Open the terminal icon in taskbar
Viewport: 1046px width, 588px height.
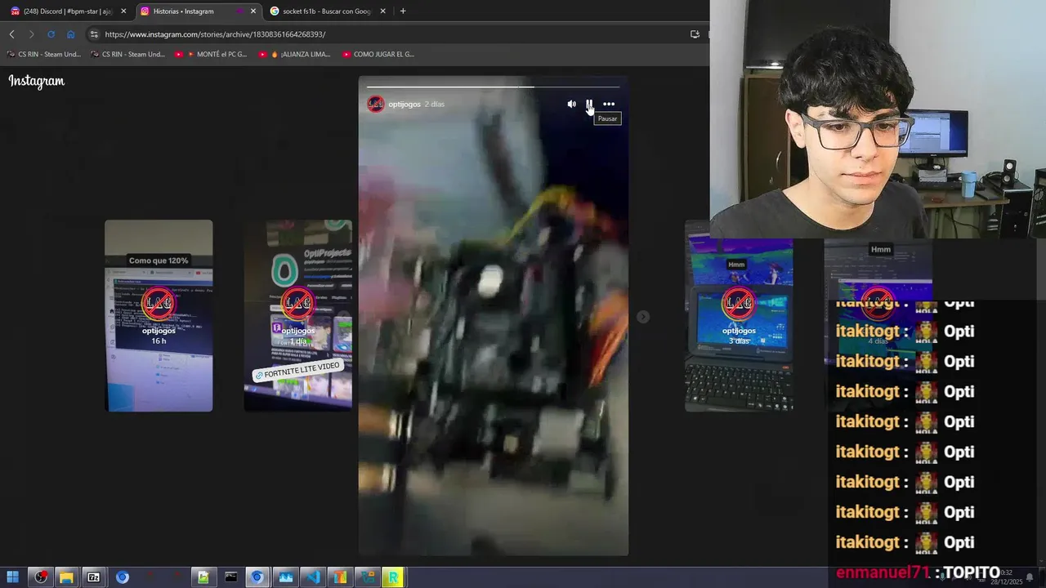tap(230, 577)
